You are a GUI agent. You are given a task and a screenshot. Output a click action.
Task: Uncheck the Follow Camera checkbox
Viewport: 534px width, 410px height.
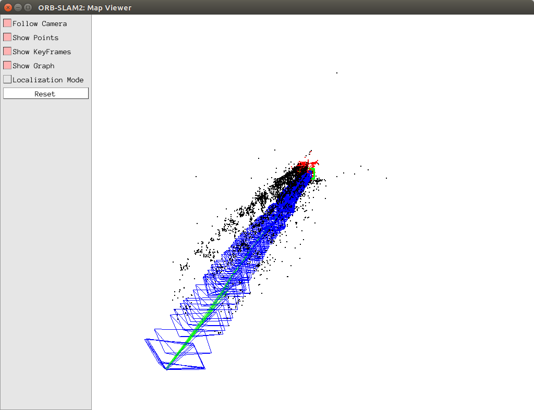pos(7,23)
